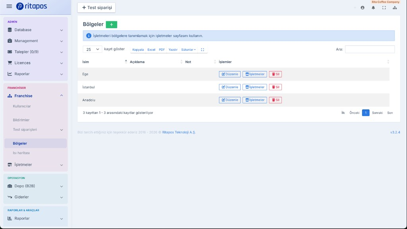Expand the Licences menu
The image size is (407, 229).
tap(35, 63)
